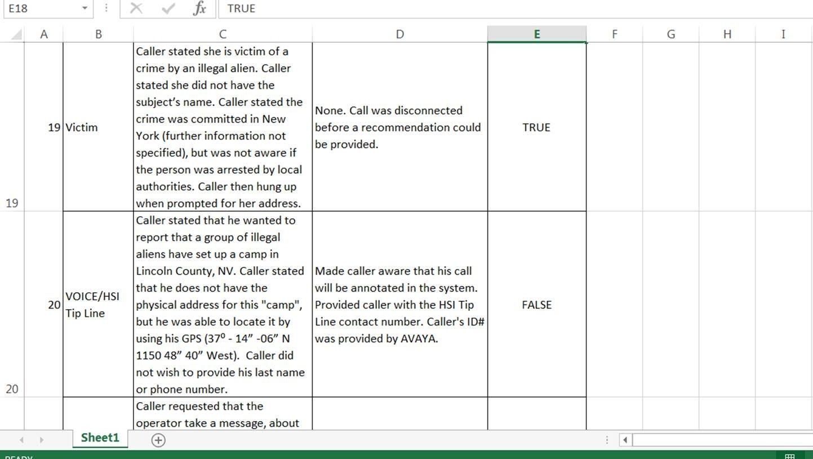
Task: Select column E by its header
Action: [x=536, y=34]
